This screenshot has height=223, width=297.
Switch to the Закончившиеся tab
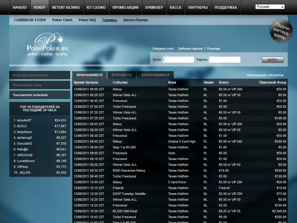[x=155, y=75]
